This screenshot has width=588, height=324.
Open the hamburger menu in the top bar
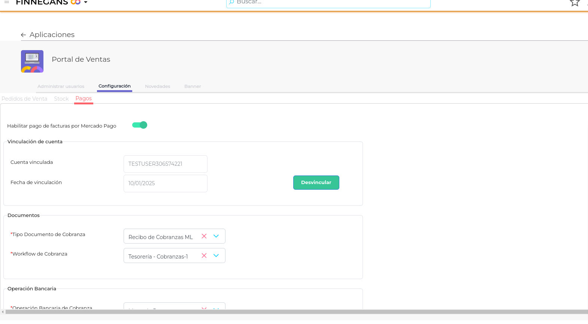(7, 2)
